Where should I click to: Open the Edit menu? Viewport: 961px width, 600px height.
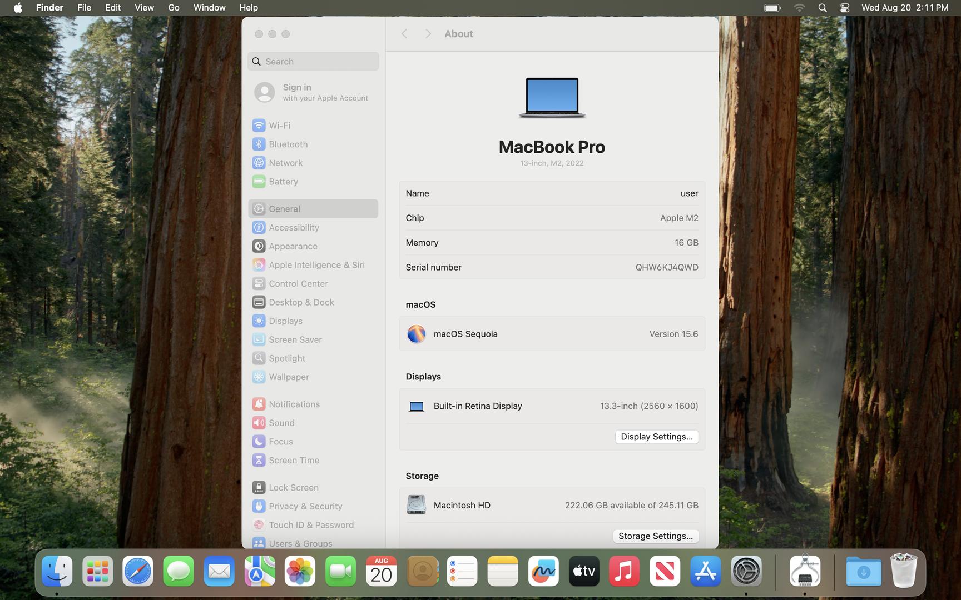pos(113,8)
